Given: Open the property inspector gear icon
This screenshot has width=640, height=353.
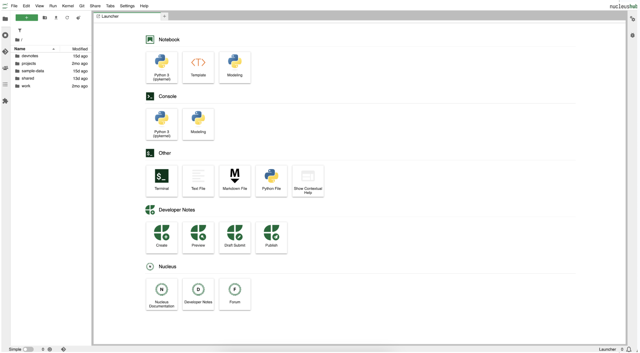Looking at the screenshot, I should click(x=632, y=19).
